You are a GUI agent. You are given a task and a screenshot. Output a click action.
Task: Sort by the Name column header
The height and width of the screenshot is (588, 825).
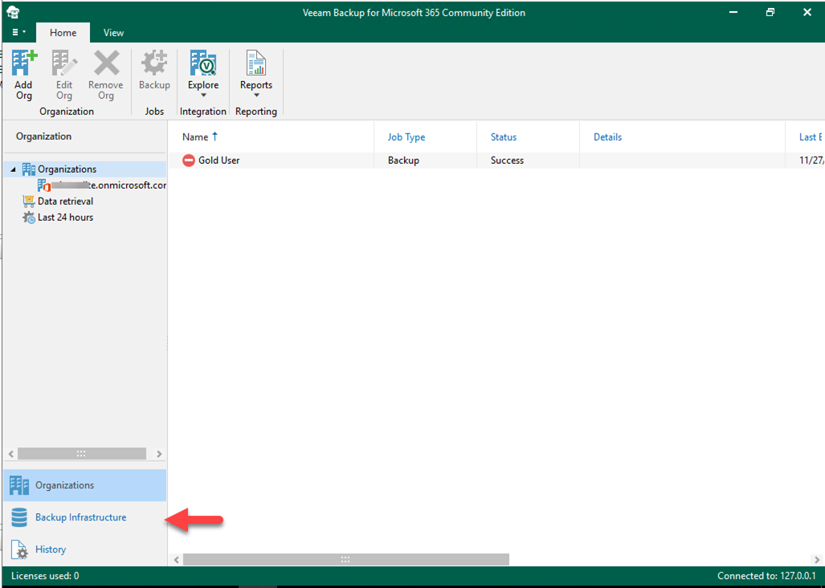tap(195, 137)
